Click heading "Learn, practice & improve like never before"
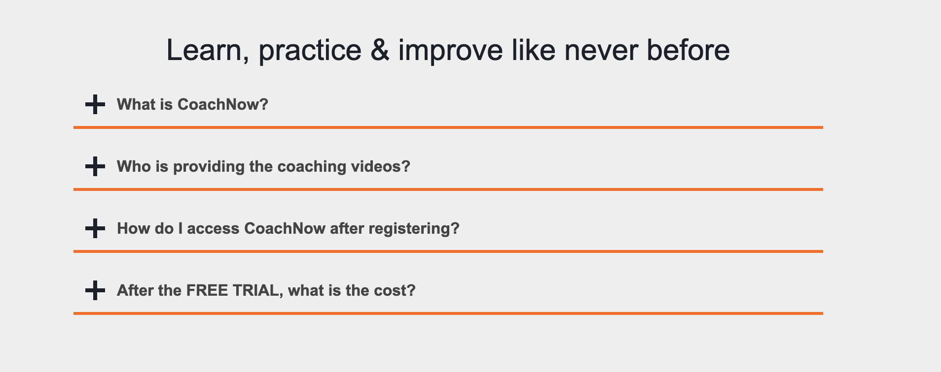 tap(448, 49)
